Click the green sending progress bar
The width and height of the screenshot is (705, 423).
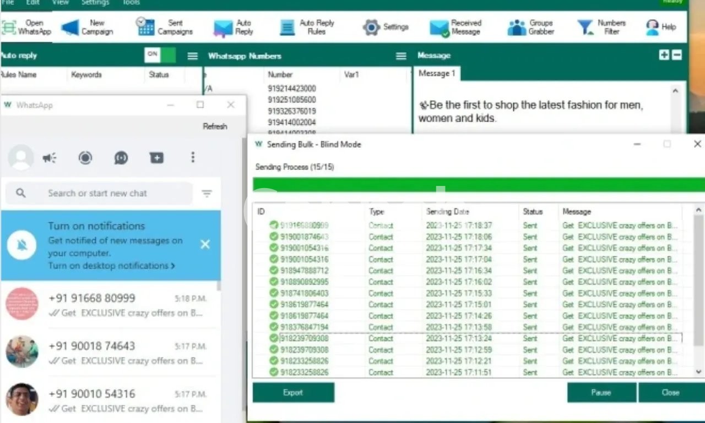point(478,184)
